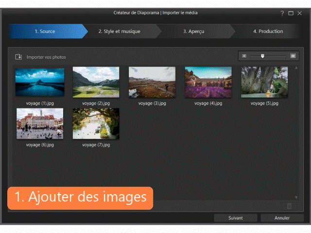The image size is (311, 233).
Task: Click the trash delete icon
Action: point(289,206)
